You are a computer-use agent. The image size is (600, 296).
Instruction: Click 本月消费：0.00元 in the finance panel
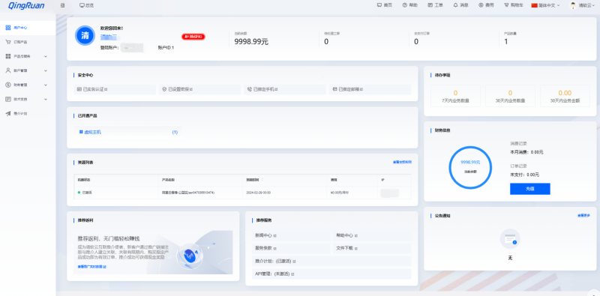click(x=526, y=152)
